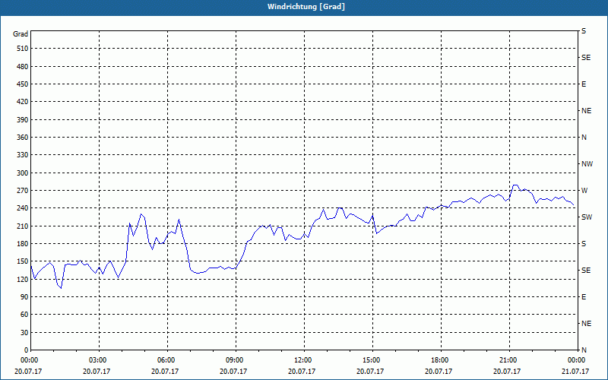Click the "420" y-axis value
Image resolution: width=608 pixels, height=380 pixels.
click(x=23, y=102)
